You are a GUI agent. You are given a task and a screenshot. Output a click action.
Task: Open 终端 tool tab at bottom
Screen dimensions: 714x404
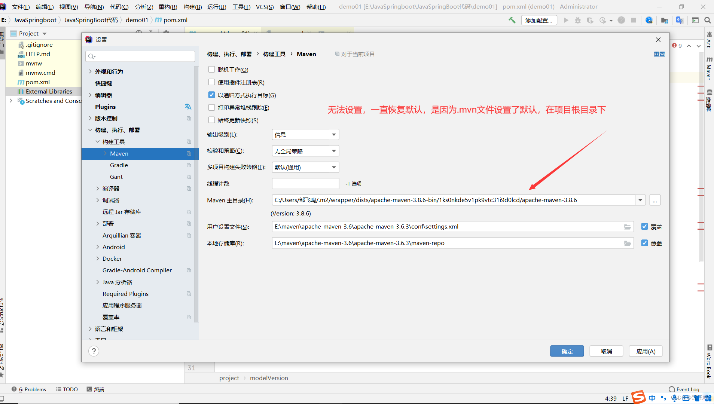pyautogui.click(x=95, y=389)
